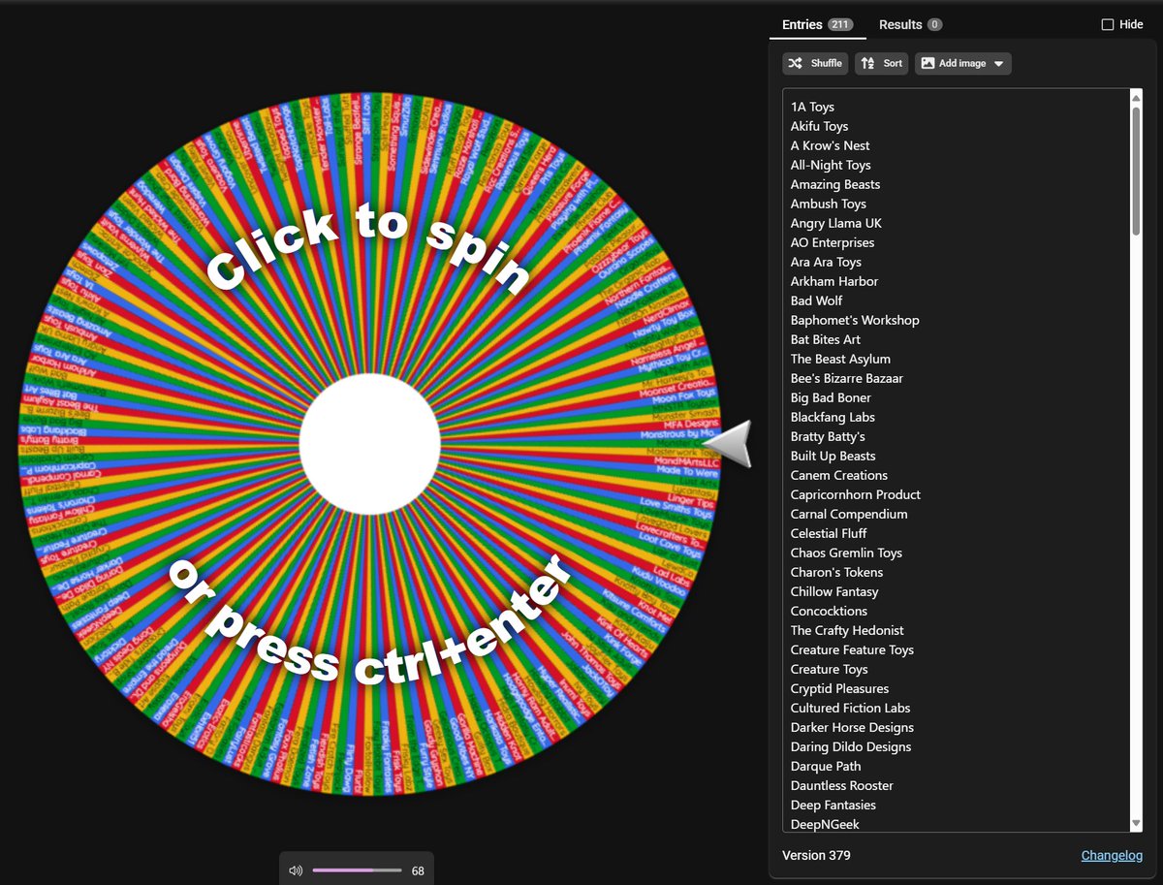Click the Sort arrows icon

pyautogui.click(x=866, y=63)
